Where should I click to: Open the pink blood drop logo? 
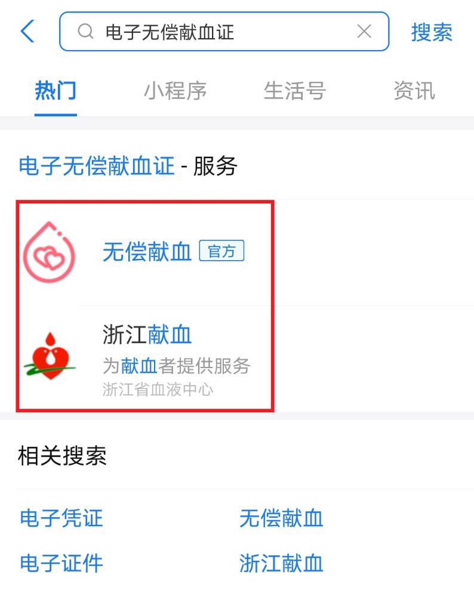(x=50, y=252)
